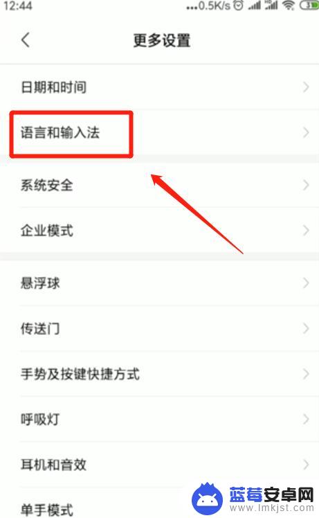Open 企业模式 option
Image resolution: width=319 pixels, height=518 pixels.
(x=159, y=230)
